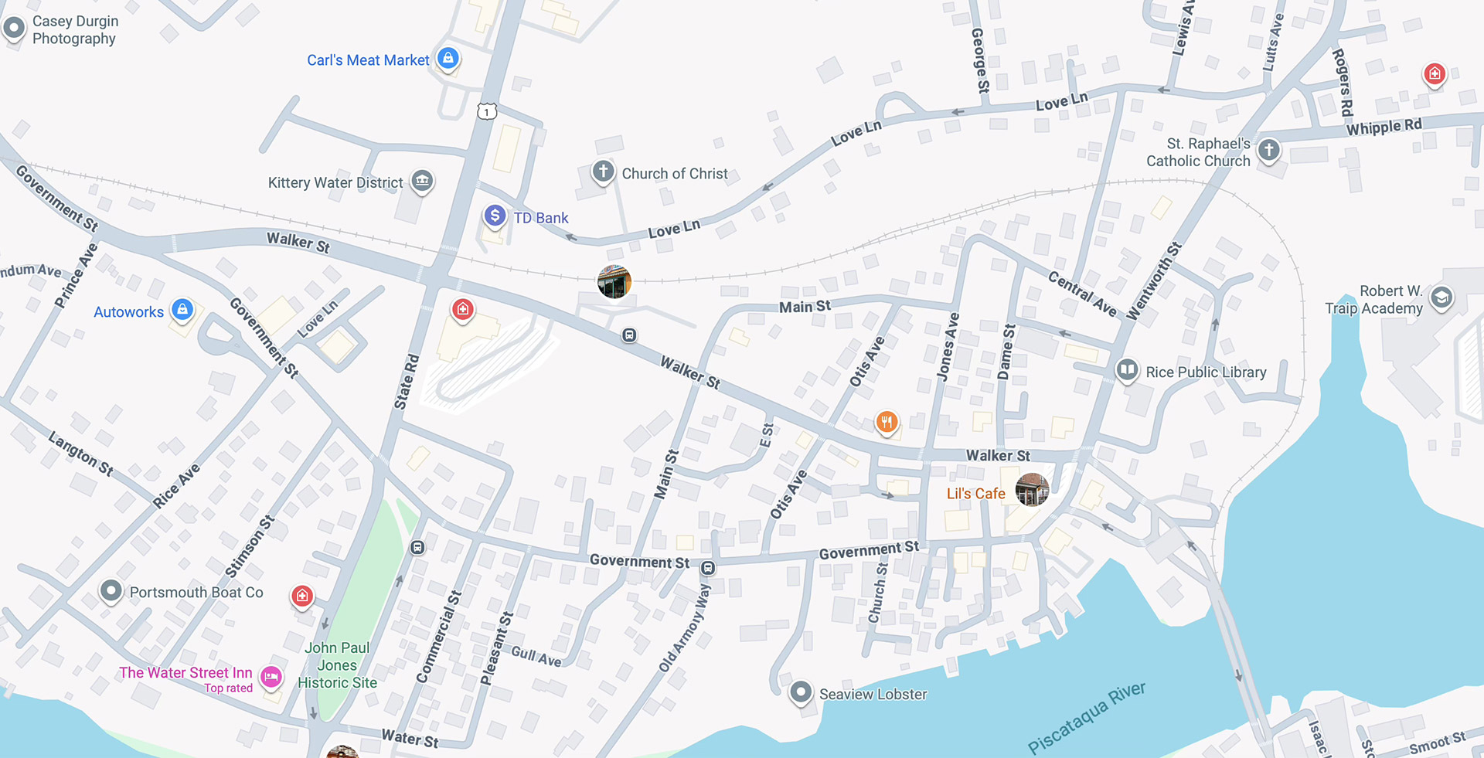Viewport: 1484px width, 758px height.
Task: Open the Kittery Water District building icon
Action: tap(422, 181)
